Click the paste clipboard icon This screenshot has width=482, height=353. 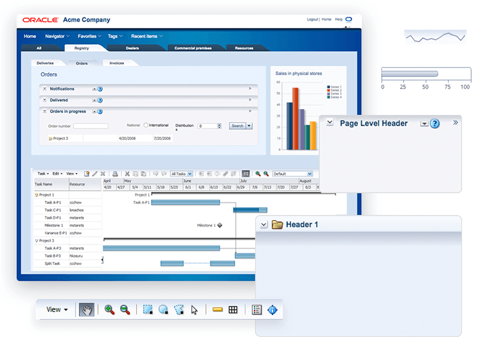143,174
